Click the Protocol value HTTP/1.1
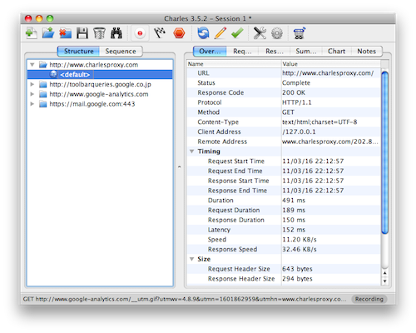The height and width of the screenshot is (333, 416). pyautogui.click(x=297, y=102)
